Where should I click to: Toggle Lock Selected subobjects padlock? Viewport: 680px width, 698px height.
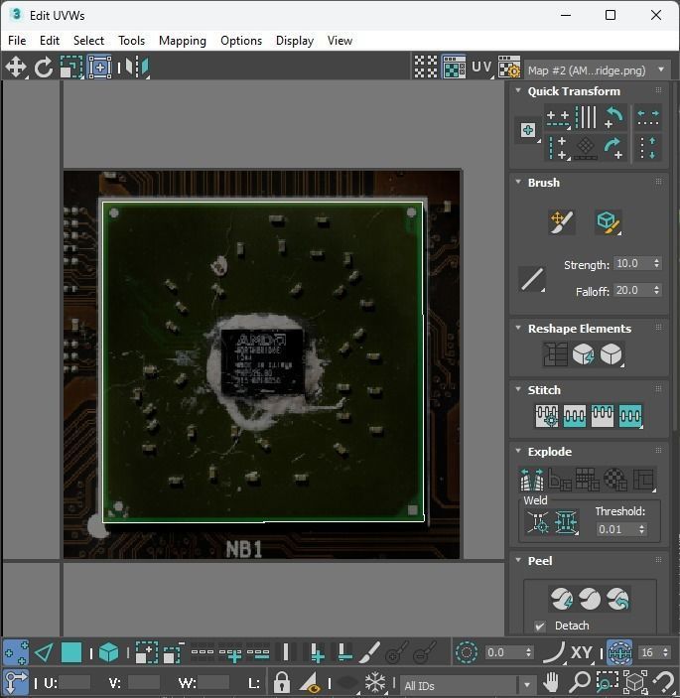281,682
